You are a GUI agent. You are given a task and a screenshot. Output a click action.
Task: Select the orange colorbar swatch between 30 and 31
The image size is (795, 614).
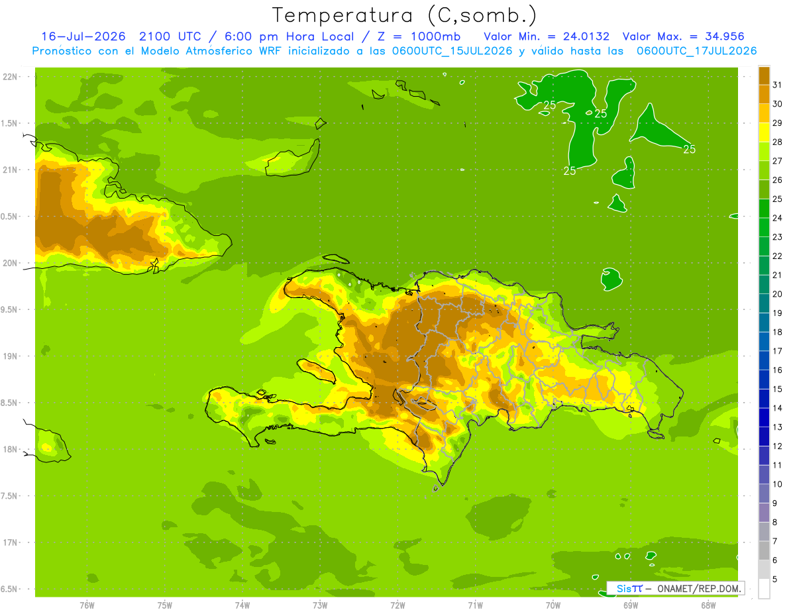[x=764, y=95]
